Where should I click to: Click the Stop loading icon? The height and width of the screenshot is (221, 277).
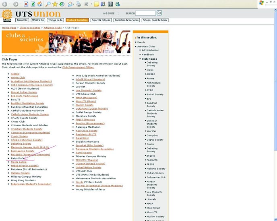click(x=26, y=4)
